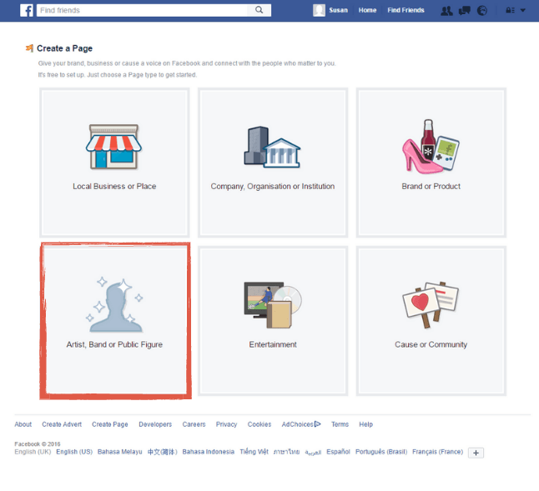The height and width of the screenshot is (491, 539).
Task: Open Find Friends in top bar
Action: click(406, 11)
